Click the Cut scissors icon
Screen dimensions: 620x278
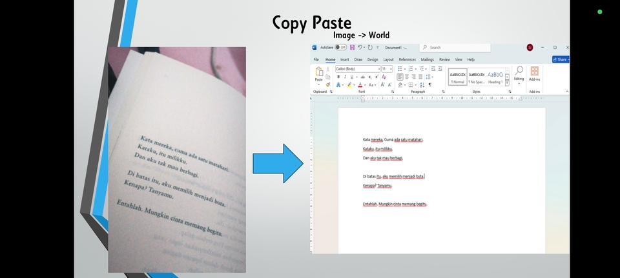(x=328, y=69)
